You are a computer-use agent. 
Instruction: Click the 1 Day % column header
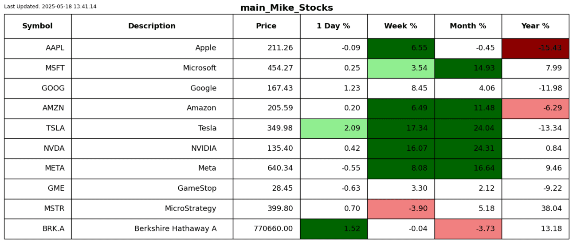334,26
